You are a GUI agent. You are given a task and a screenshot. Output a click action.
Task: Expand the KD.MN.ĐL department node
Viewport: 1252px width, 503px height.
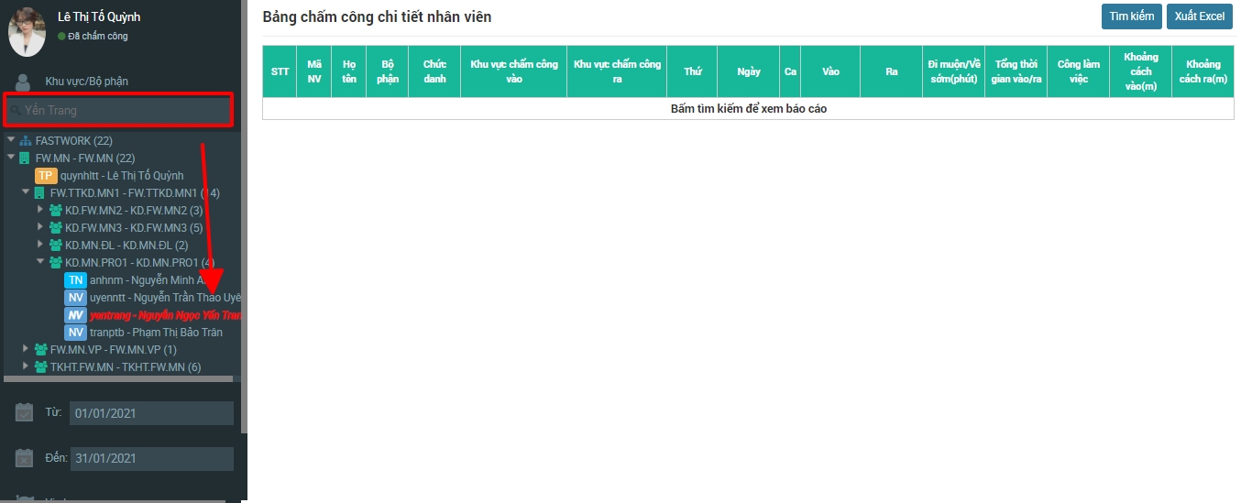[x=40, y=245]
